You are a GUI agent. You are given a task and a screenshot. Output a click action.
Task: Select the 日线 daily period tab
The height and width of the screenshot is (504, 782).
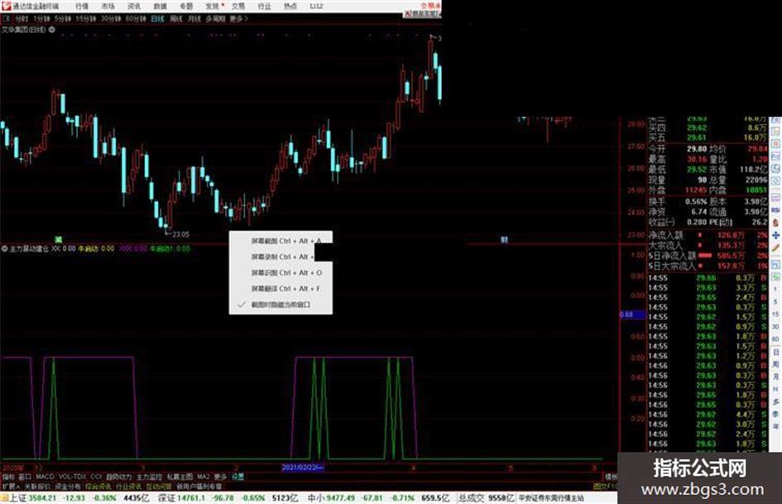pyautogui.click(x=157, y=19)
